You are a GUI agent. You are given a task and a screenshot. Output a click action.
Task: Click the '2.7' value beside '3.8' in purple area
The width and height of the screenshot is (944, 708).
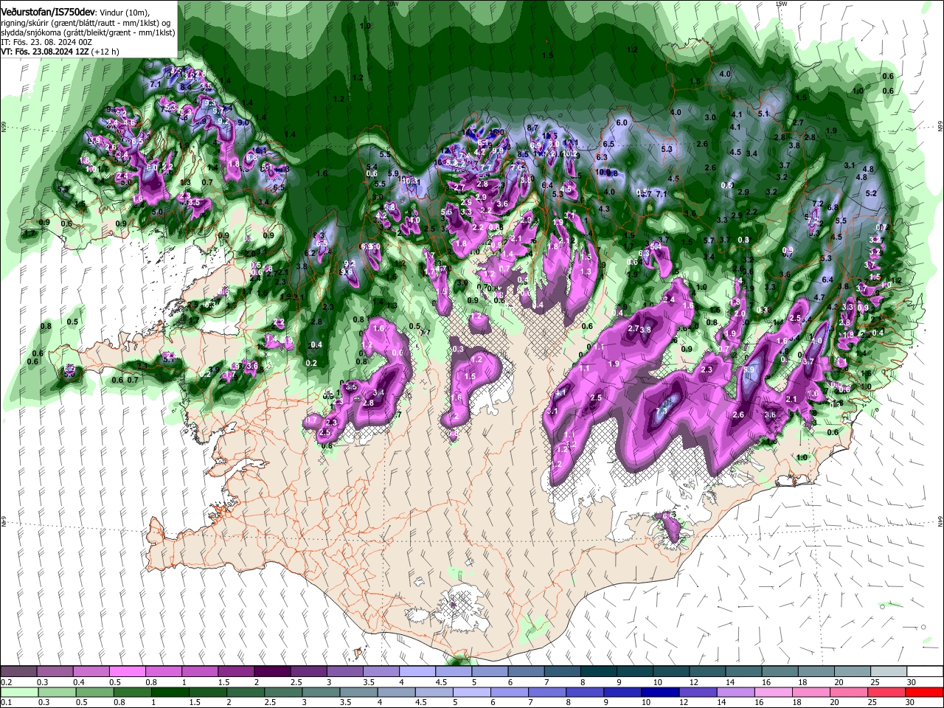pyautogui.click(x=634, y=328)
